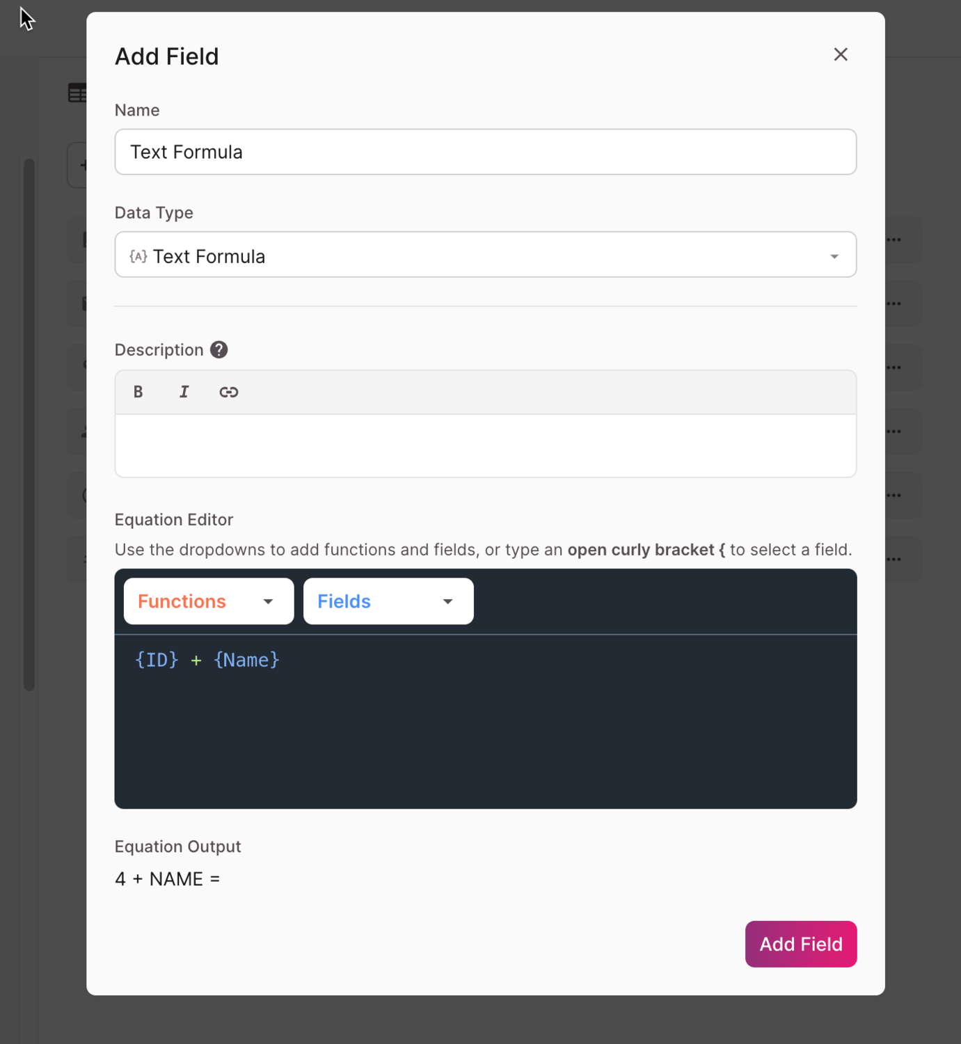Click the plus button peeking behind the dialog
The image size is (961, 1044).
coord(84,165)
